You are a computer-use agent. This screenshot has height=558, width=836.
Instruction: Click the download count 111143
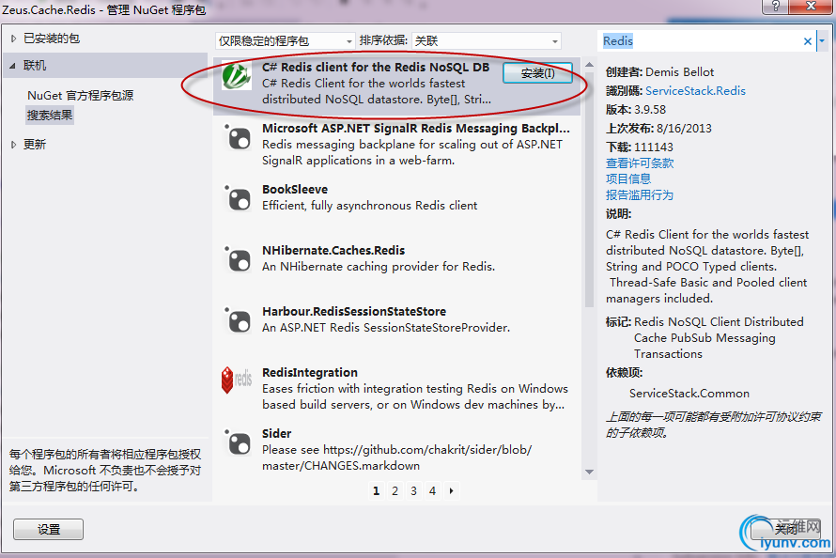point(654,147)
